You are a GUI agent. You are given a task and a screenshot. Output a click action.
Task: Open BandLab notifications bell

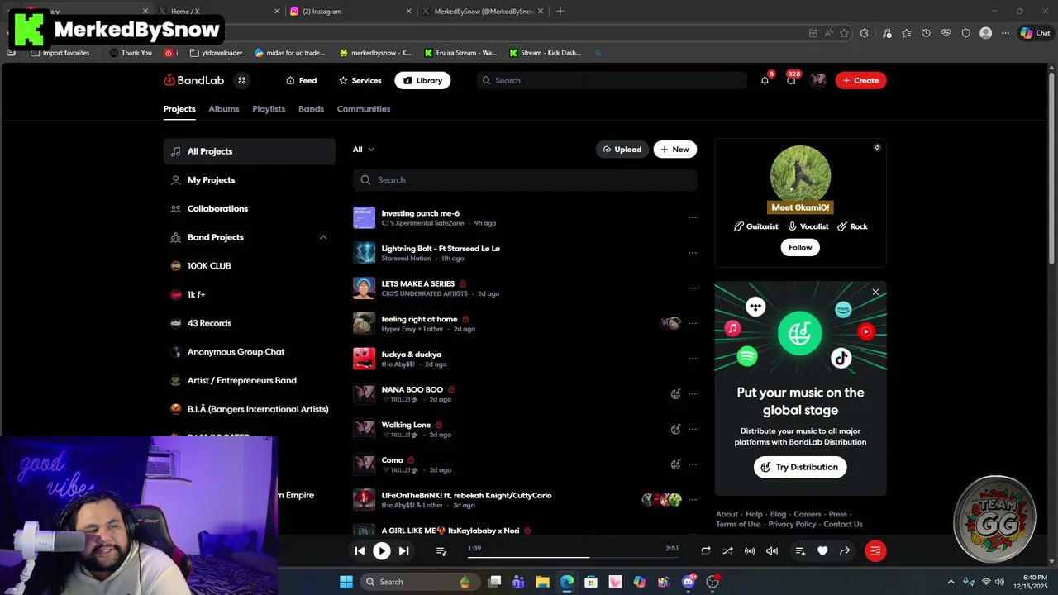click(x=765, y=80)
